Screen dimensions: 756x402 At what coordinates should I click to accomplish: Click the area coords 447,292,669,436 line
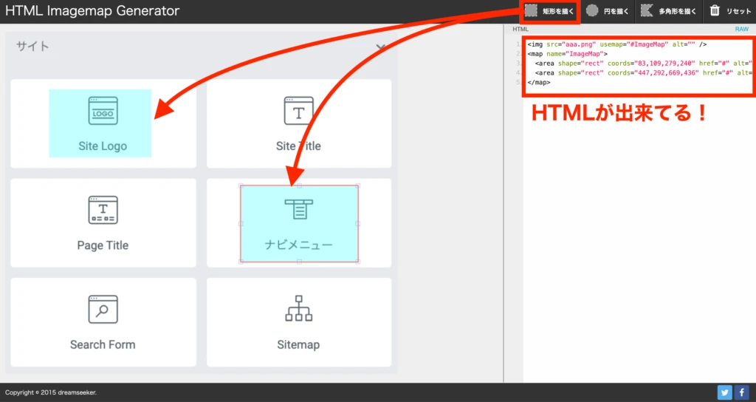[x=643, y=73]
